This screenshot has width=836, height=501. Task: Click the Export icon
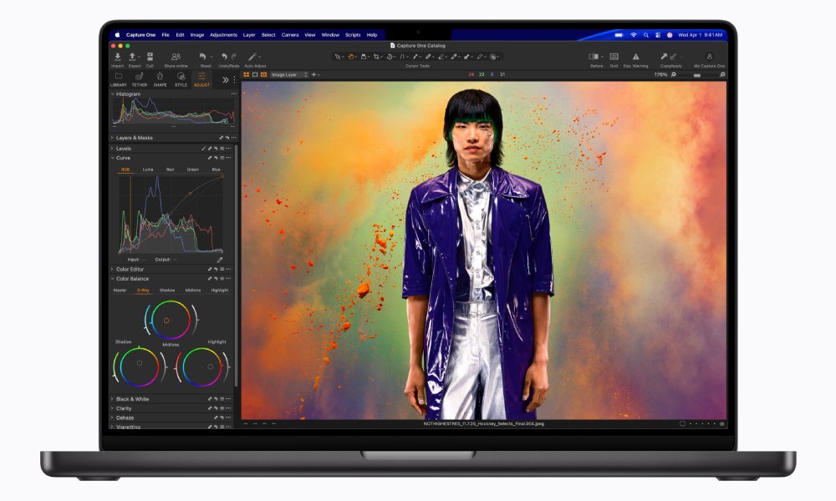135,57
